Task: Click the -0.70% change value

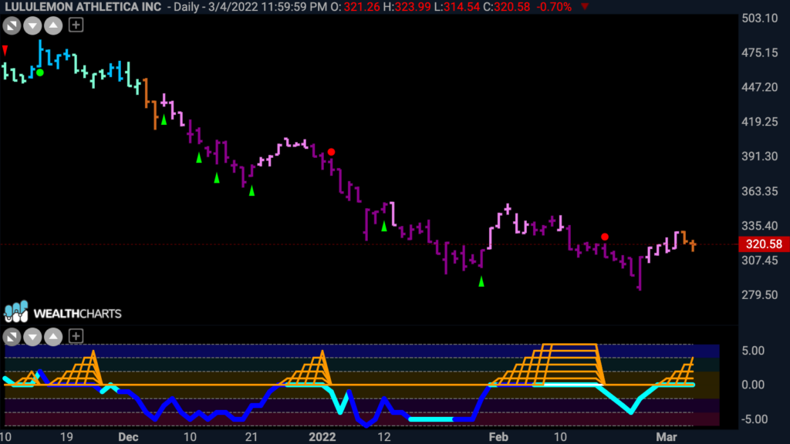Action: (554, 7)
